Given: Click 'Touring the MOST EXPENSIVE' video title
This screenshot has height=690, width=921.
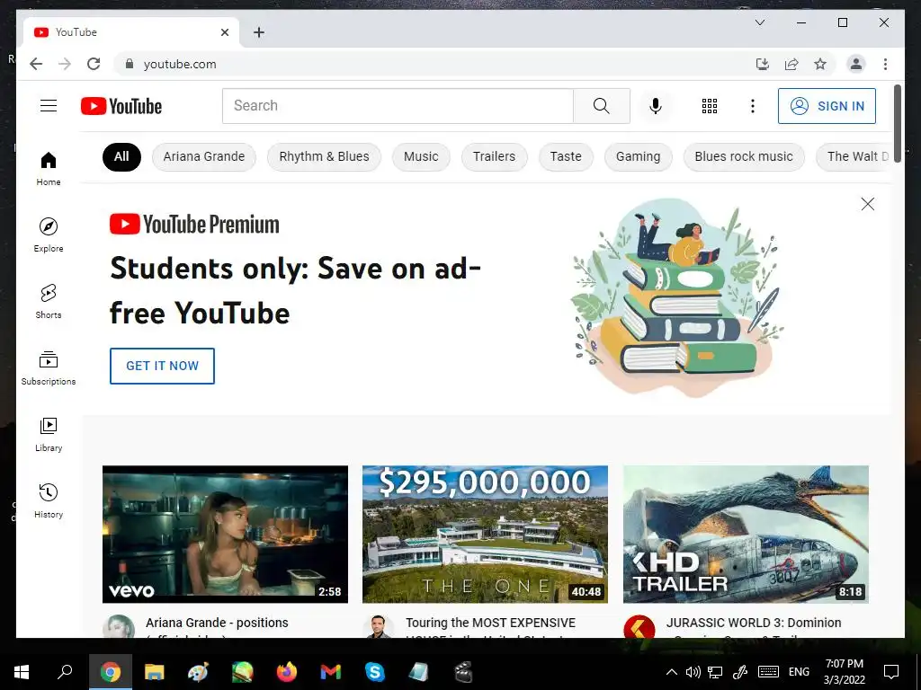Looking at the screenshot, I should click(x=490, y=623).
